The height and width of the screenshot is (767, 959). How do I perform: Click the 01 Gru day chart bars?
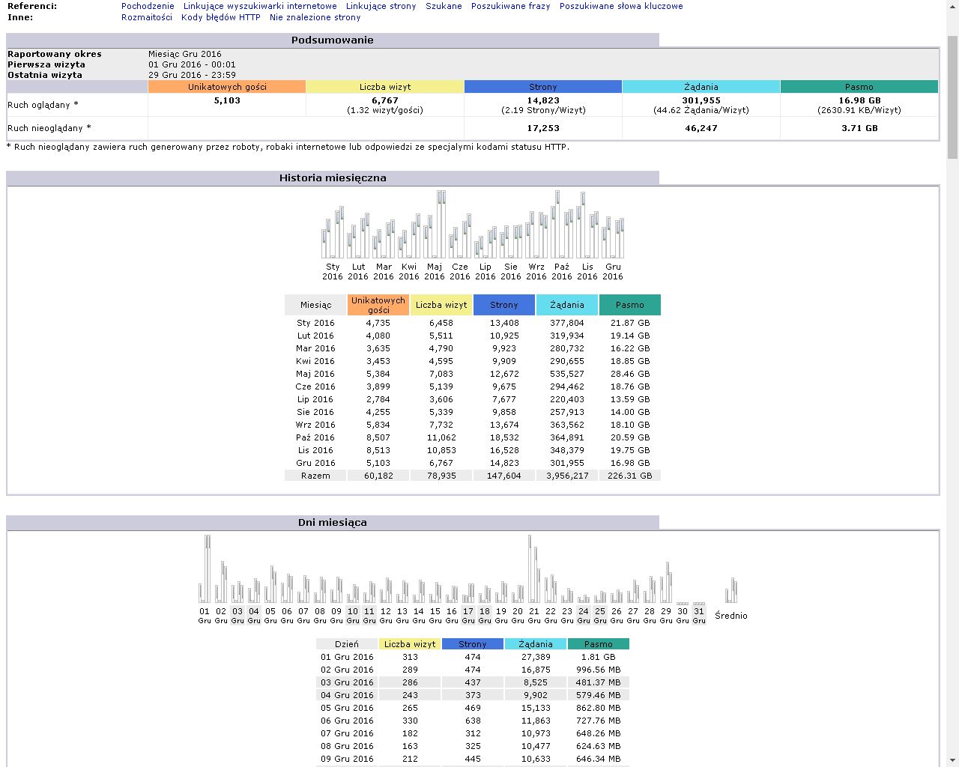click(205, 569)
